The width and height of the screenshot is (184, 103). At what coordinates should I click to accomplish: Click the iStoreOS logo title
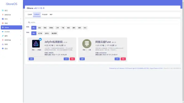11,4
